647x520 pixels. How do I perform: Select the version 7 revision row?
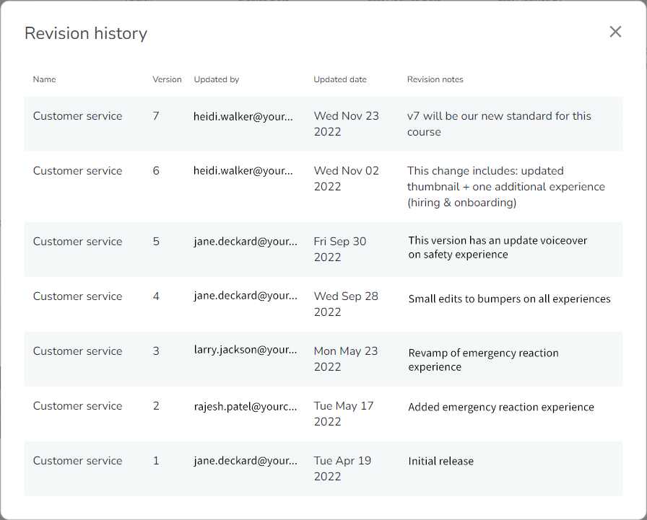point(323,123)
